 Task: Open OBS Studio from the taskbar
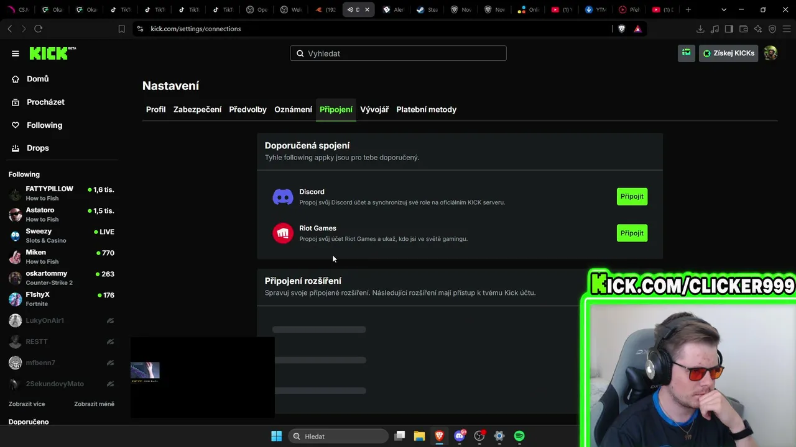tap(479, 436)
